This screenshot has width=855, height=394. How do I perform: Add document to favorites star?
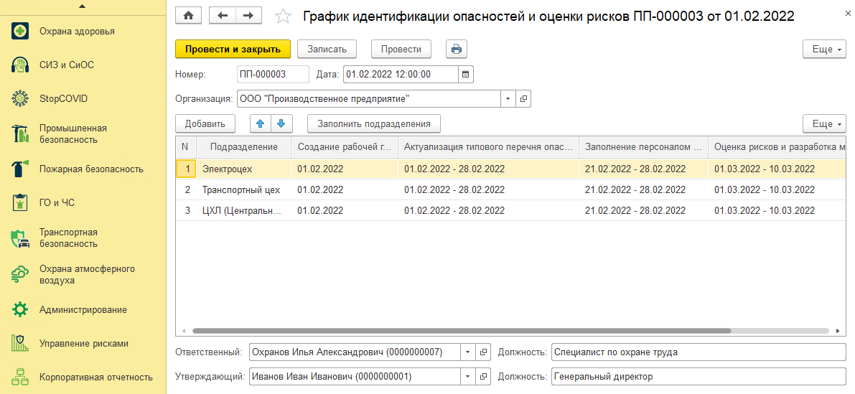283,17
